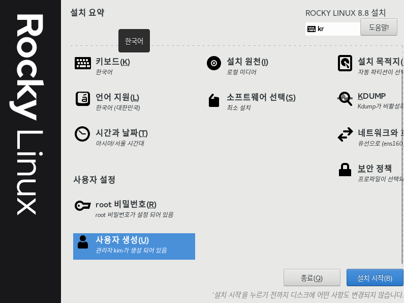This screenshot has width=404, height=303.
Task: Click the 설치 요약 heading
Action: tap(87, 12)
